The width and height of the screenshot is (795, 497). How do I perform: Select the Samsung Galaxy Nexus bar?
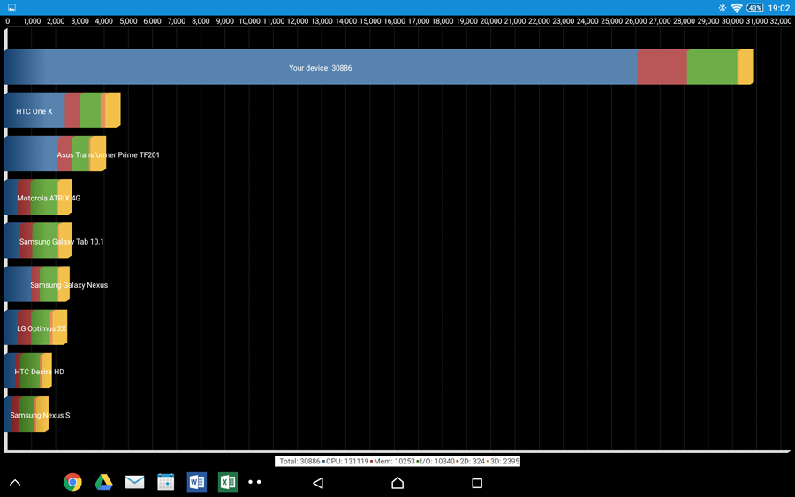click(x=37, y=284)
